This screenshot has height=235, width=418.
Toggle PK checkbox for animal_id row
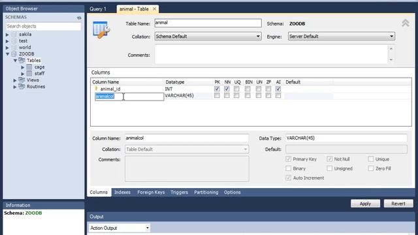[x=217, y=89]
